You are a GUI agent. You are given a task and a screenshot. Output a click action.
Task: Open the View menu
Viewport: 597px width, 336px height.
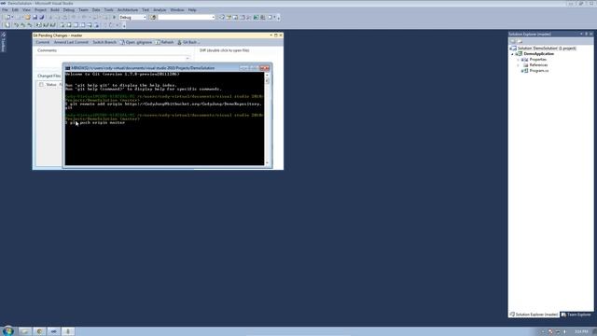[26, 10]
